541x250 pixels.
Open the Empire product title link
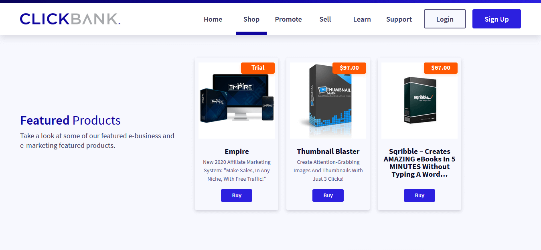pos(237,151)
